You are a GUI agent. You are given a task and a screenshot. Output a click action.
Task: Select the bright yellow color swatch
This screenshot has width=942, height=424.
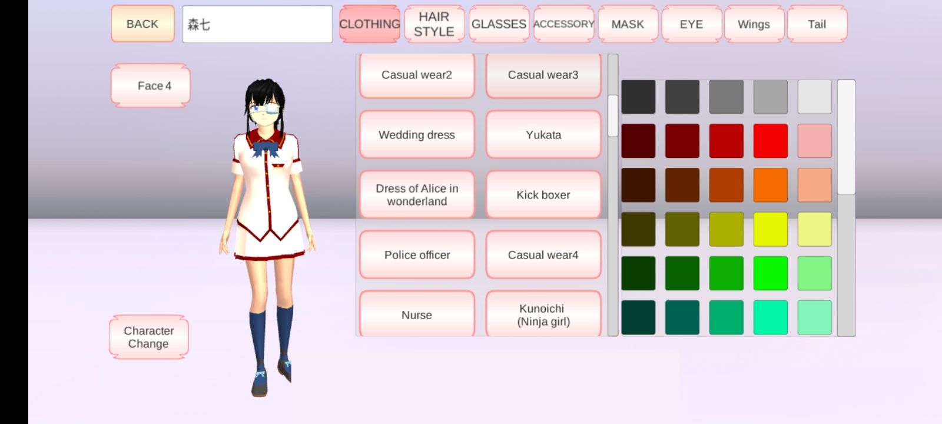[770, 229]
